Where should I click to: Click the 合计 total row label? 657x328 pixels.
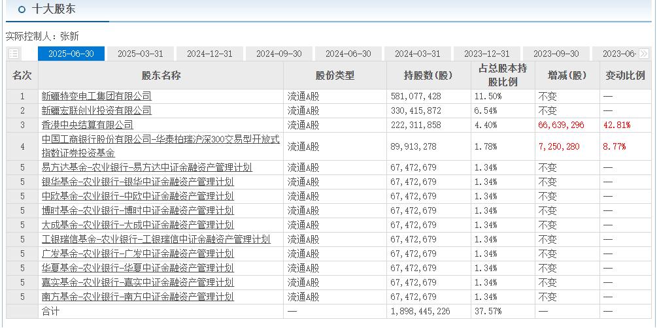50,311
